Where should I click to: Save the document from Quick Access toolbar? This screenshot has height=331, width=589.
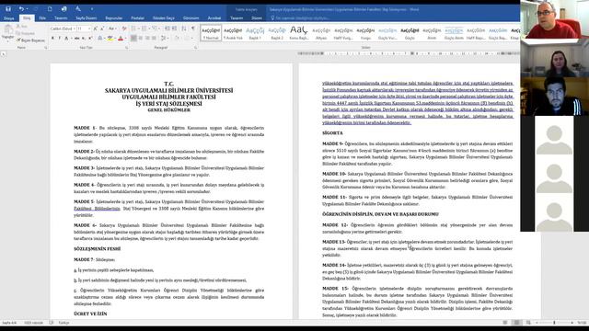(8, 9)
